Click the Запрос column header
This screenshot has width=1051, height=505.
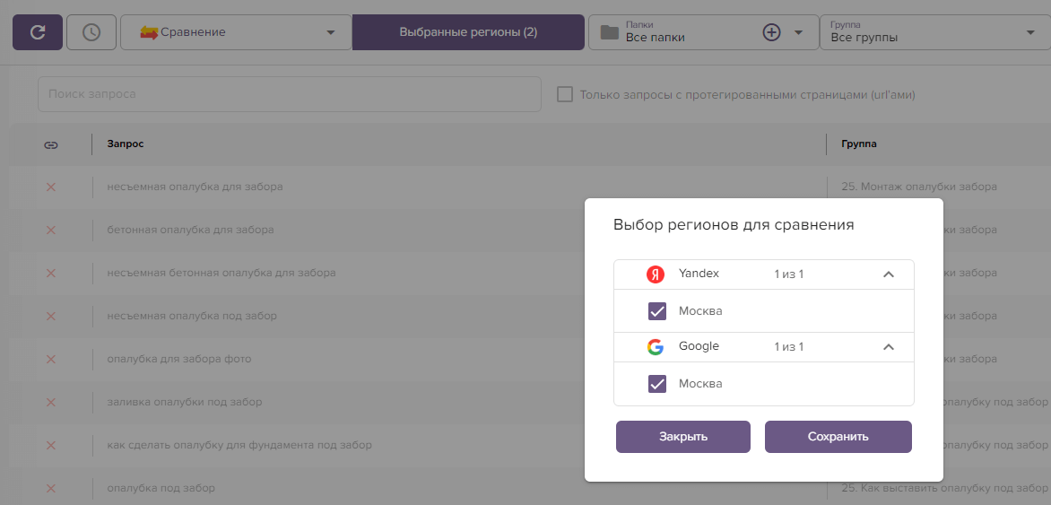[126, 144]
